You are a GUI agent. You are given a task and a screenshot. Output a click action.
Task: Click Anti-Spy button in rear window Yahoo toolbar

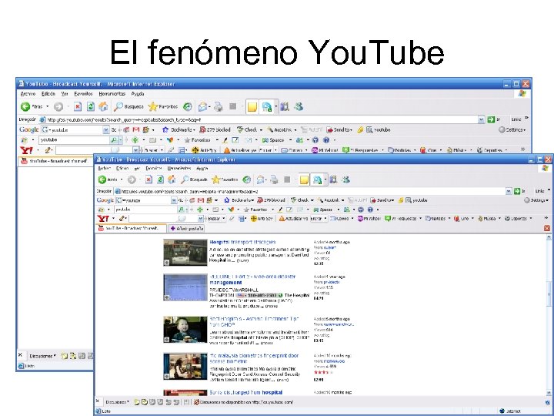[204, 150]
